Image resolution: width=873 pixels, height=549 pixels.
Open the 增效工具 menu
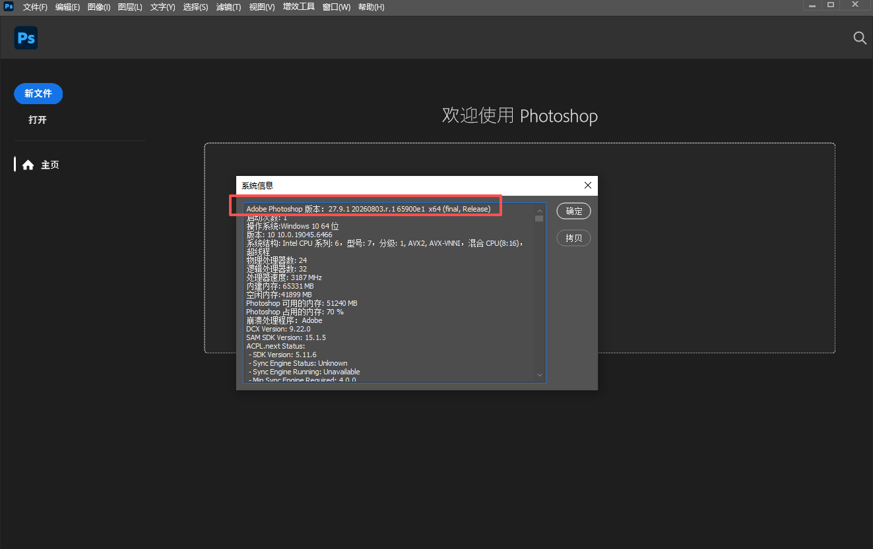coord(299,7)
